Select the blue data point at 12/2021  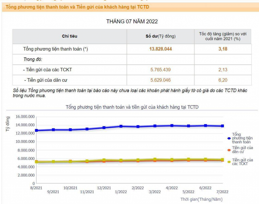point(104,127)
